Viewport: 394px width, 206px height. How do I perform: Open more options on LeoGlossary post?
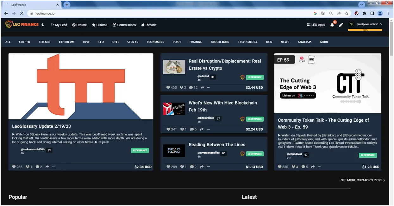(54, 167)
